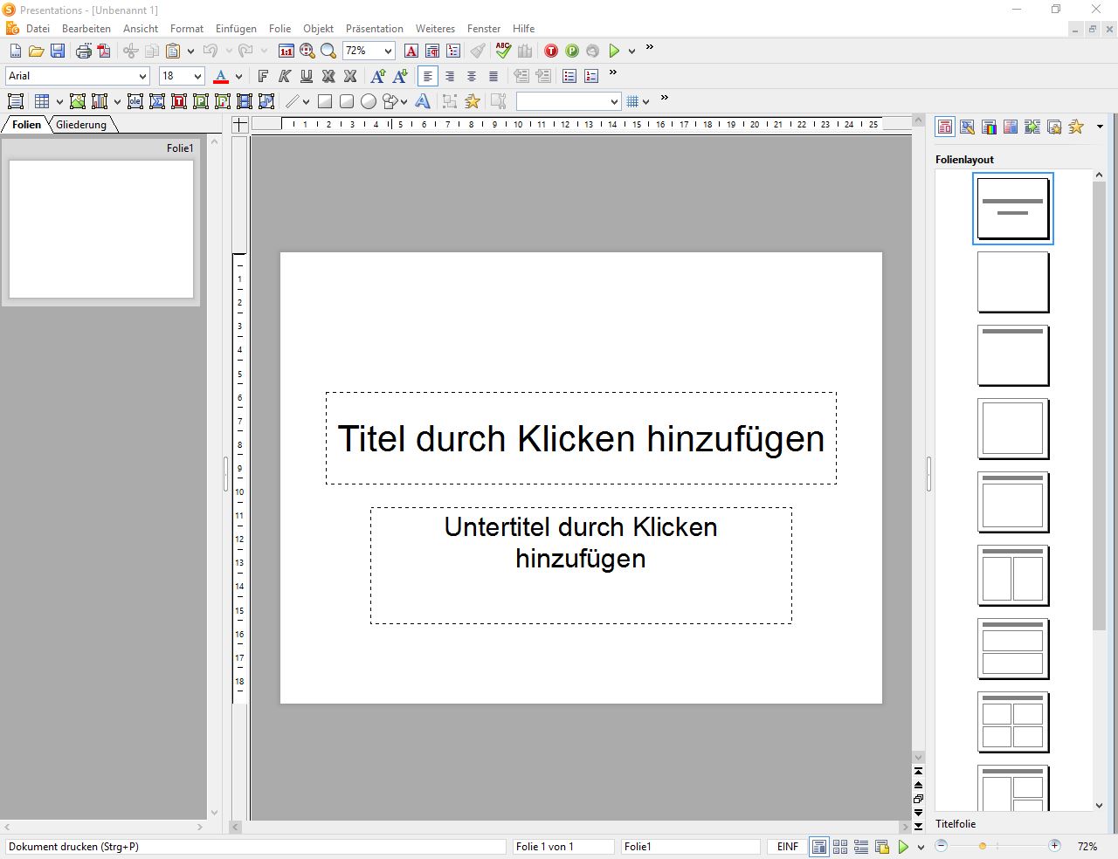Screen dimensions: 1118x859
Task: Toggle underline formatting
Action: pyautogui.click(x=307, y=77)
